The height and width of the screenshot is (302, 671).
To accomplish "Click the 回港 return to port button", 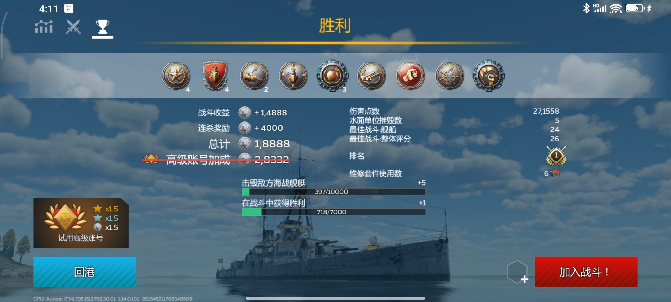I will (x=85, y=272).
